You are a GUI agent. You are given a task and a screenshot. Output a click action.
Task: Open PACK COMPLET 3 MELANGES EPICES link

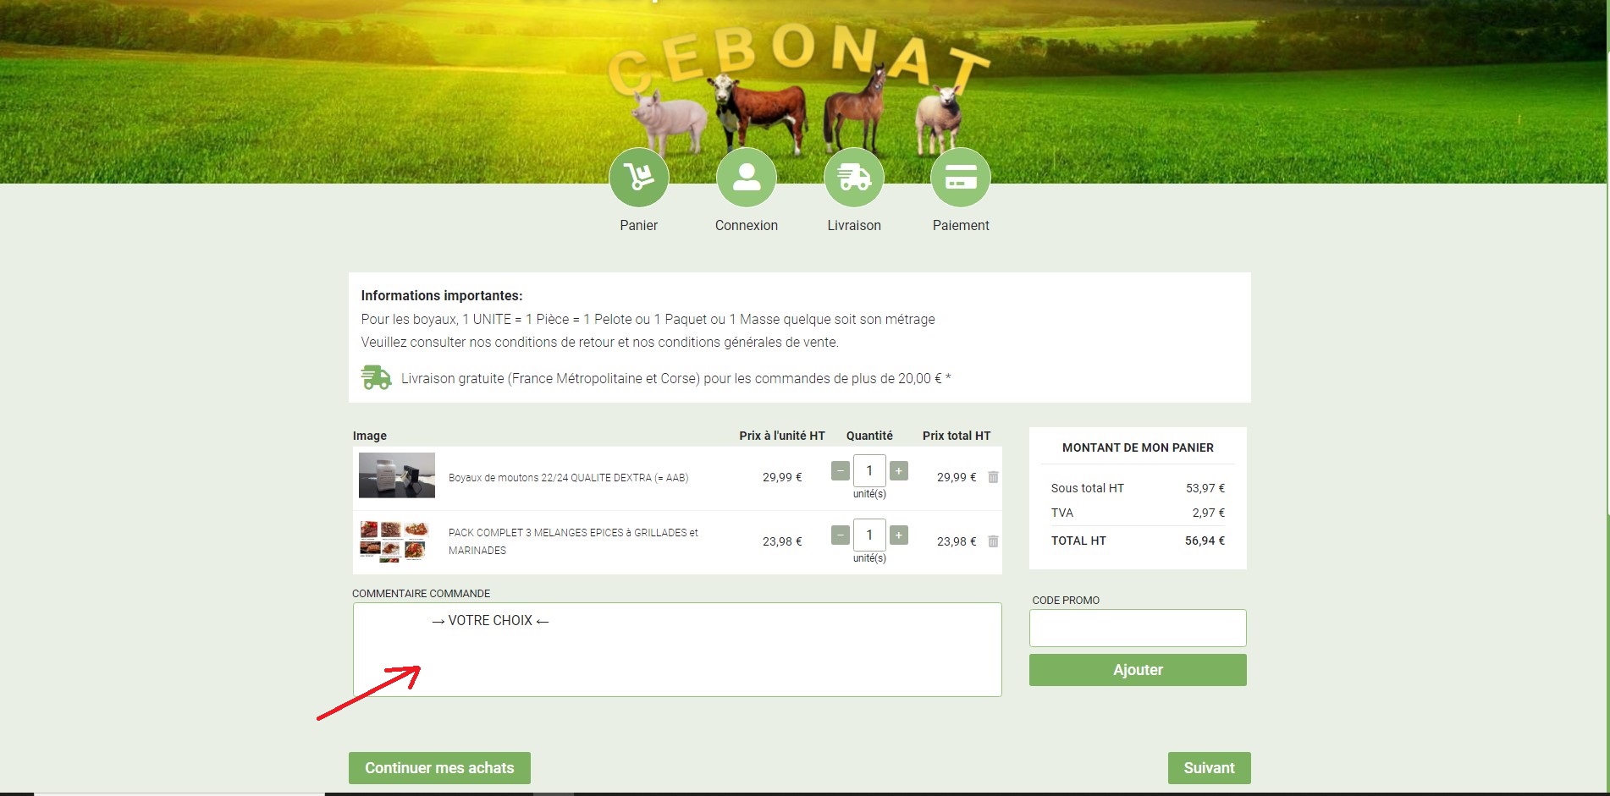coord(573,541)
